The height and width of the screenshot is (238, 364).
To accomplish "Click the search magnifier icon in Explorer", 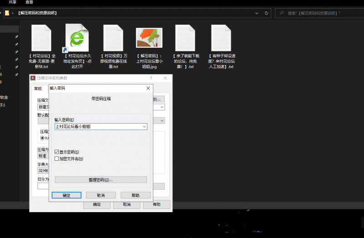I will tap(282, 13).
